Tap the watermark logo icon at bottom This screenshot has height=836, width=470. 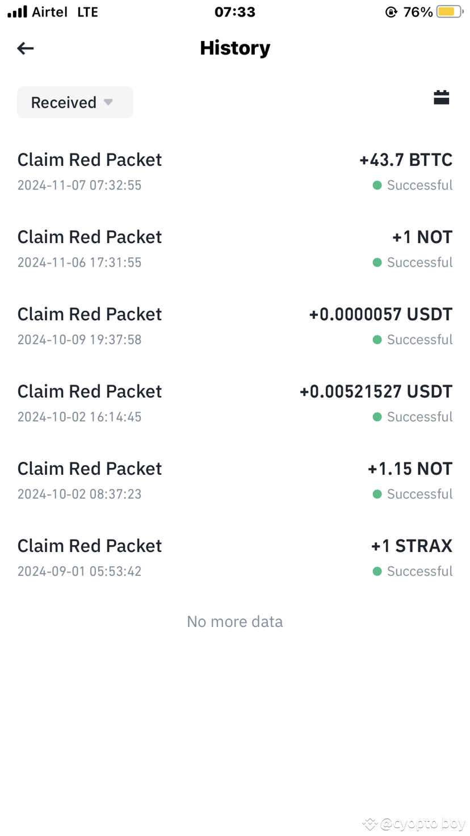[x=370, y=824]
